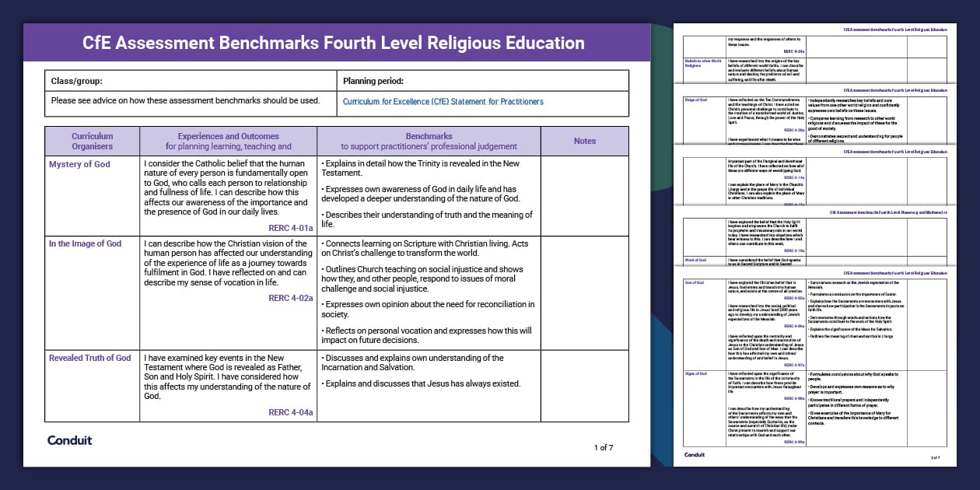The width and height of the screenshot is (980, 490).
Task: Click the Conduit logo on page one
Action: point(69,440)
